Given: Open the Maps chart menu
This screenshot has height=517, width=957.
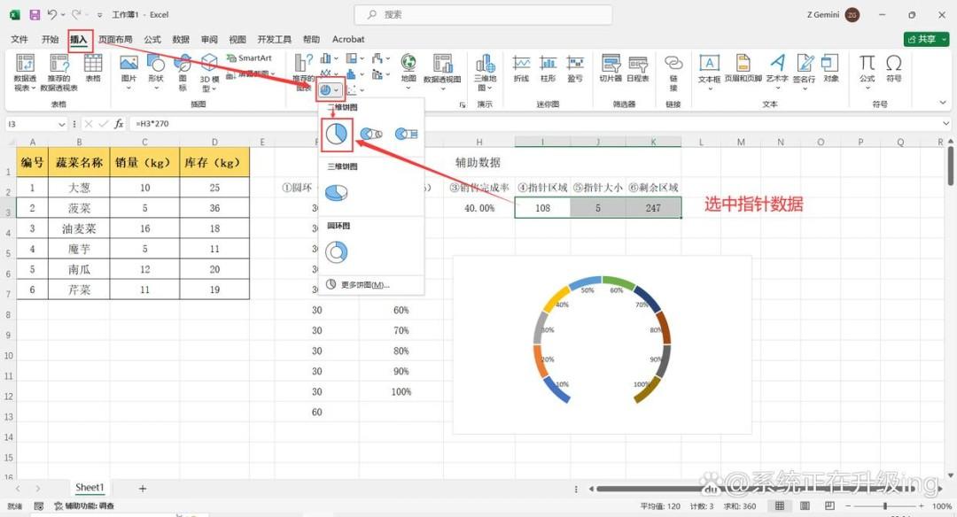Looking at the screenshot, I should click(x=408, y=72).
